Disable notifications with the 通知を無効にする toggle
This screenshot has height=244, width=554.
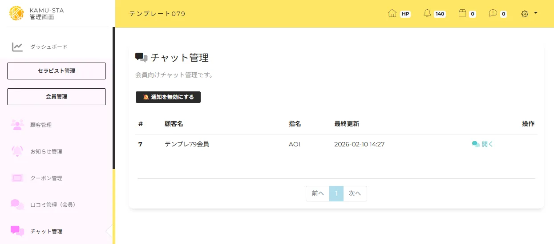[168, 97]
